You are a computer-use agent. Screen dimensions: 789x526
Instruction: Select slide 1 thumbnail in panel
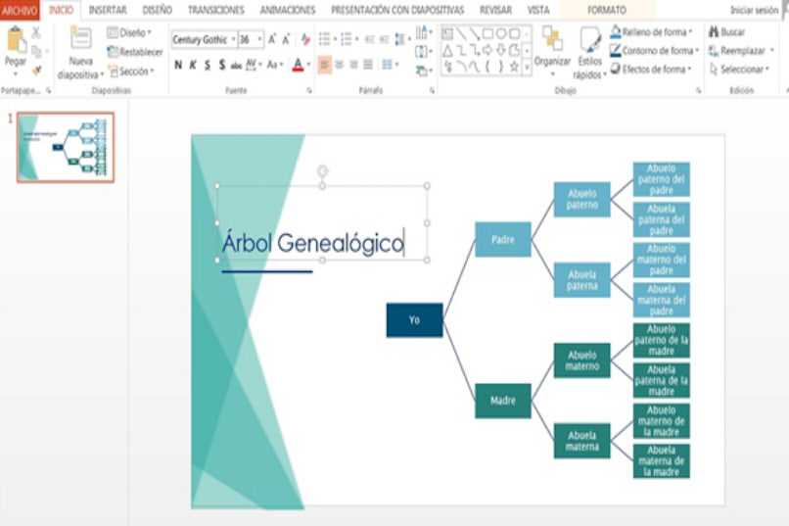[x=66, y=147]
